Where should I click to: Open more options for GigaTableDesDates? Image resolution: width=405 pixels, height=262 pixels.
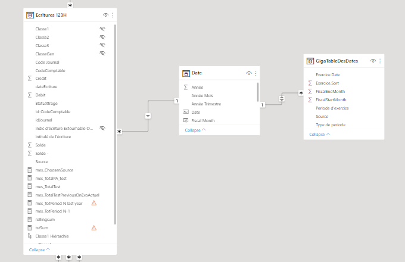click(x=380, y=61)
